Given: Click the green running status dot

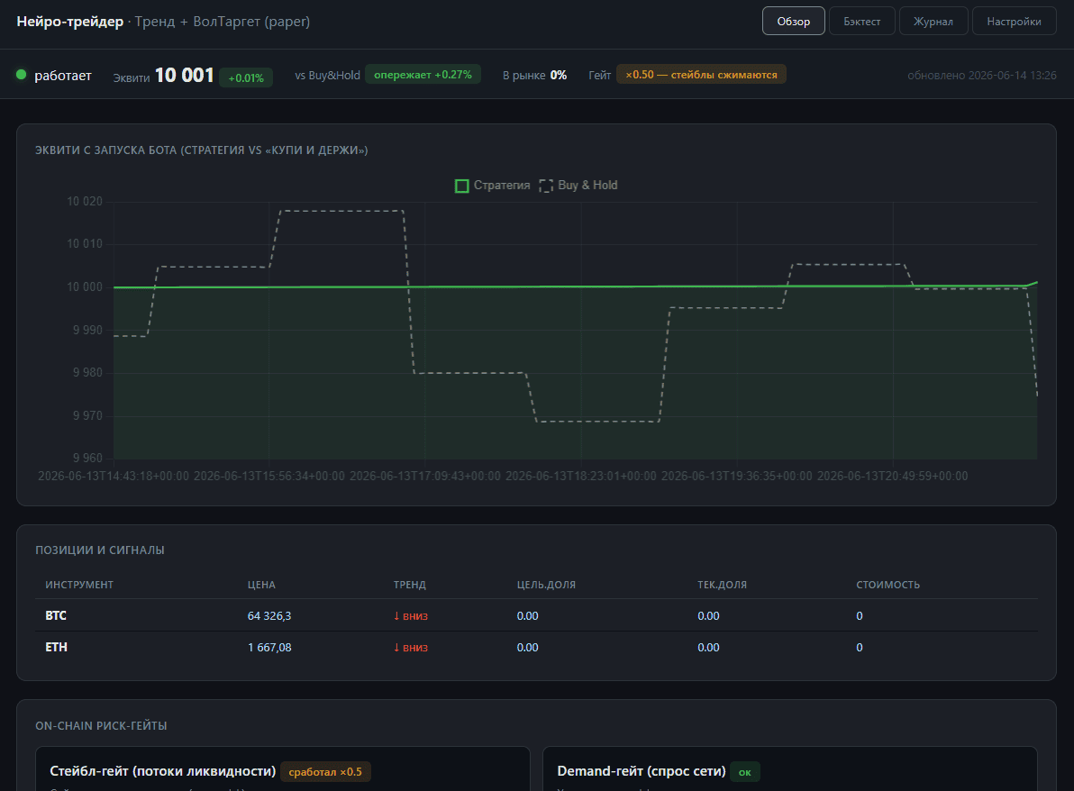Looking at the screenshot, I should coord(22,75).
